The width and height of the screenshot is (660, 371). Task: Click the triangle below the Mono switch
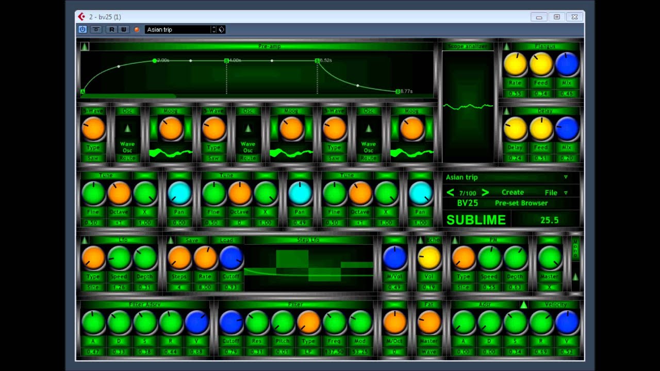[575, 277]
